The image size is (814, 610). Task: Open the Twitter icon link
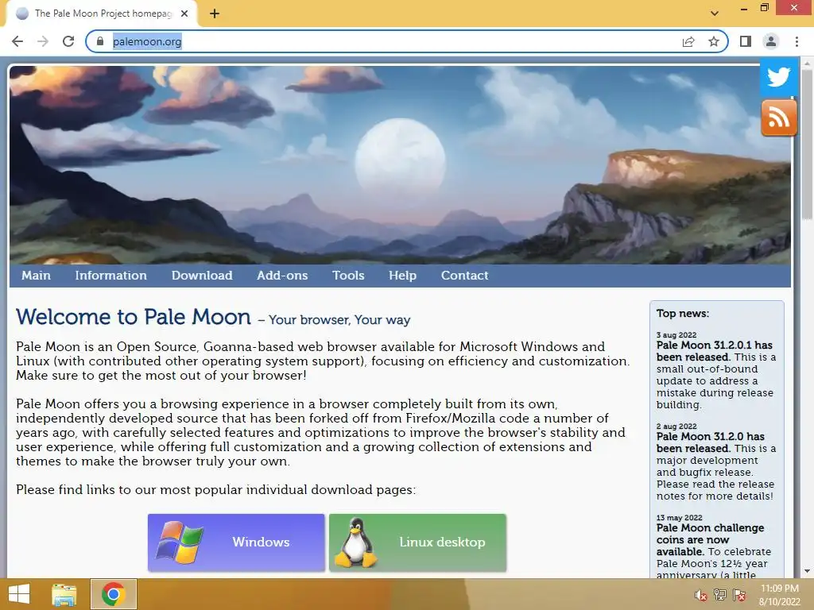pos(778,77)
